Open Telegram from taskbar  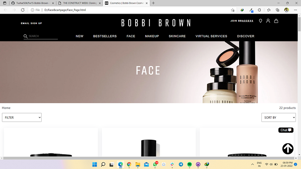click(x=181, y=165)
